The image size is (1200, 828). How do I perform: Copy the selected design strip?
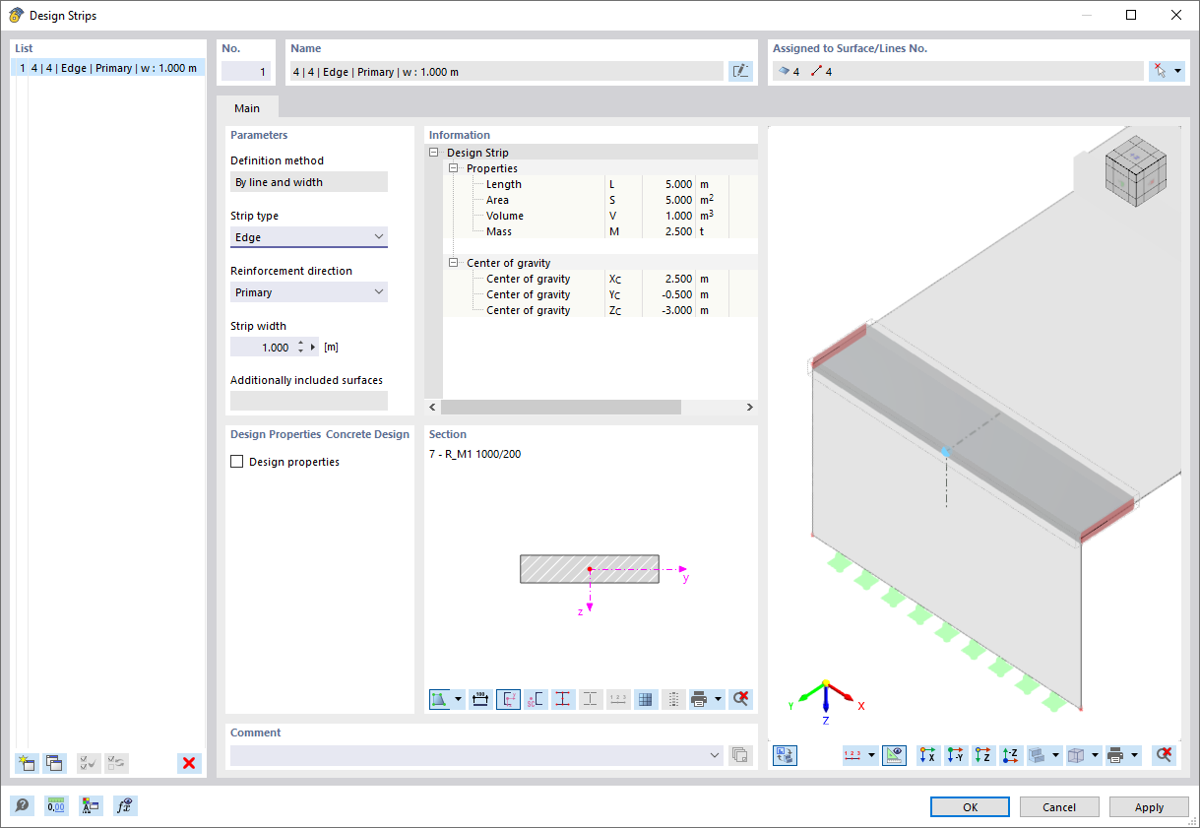tap(54, 763)
